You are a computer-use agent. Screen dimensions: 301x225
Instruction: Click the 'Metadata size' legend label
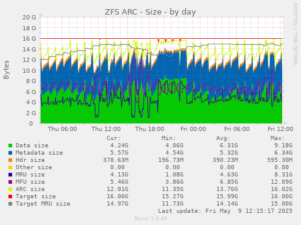(39, 153)
